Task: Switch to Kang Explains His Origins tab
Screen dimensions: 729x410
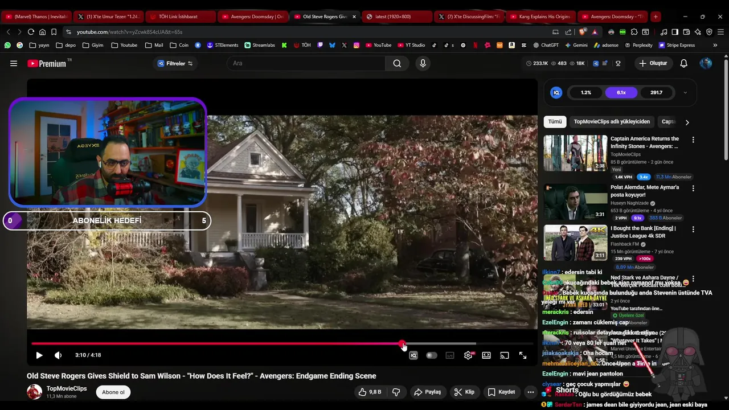Action: coord(540,17)
